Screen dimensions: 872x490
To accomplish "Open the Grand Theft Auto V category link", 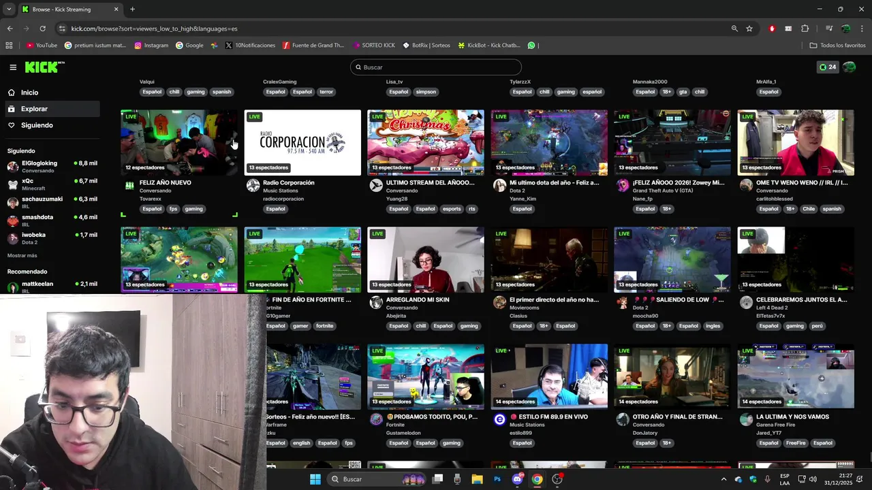I will [663, 191].
